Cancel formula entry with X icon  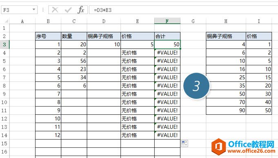point(55,10)
